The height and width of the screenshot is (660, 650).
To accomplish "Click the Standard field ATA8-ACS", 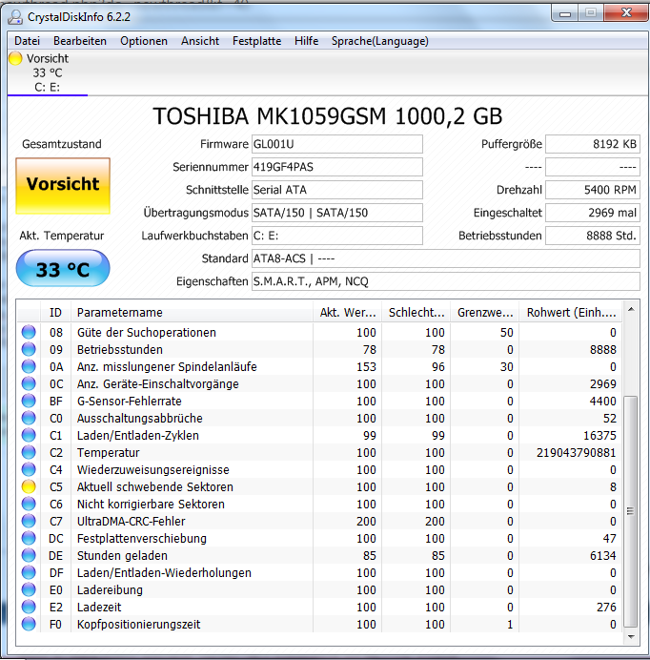I will [x=445, y=258].
